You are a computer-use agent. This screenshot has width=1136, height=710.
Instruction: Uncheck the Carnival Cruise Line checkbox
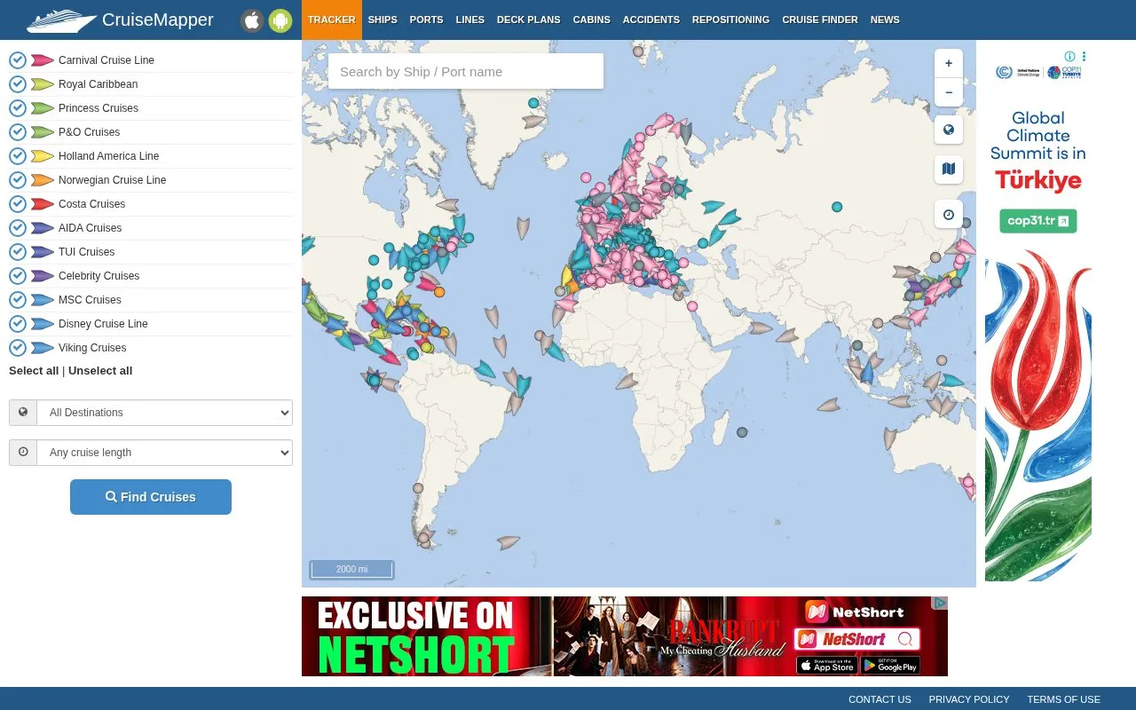tap(18, 60)
